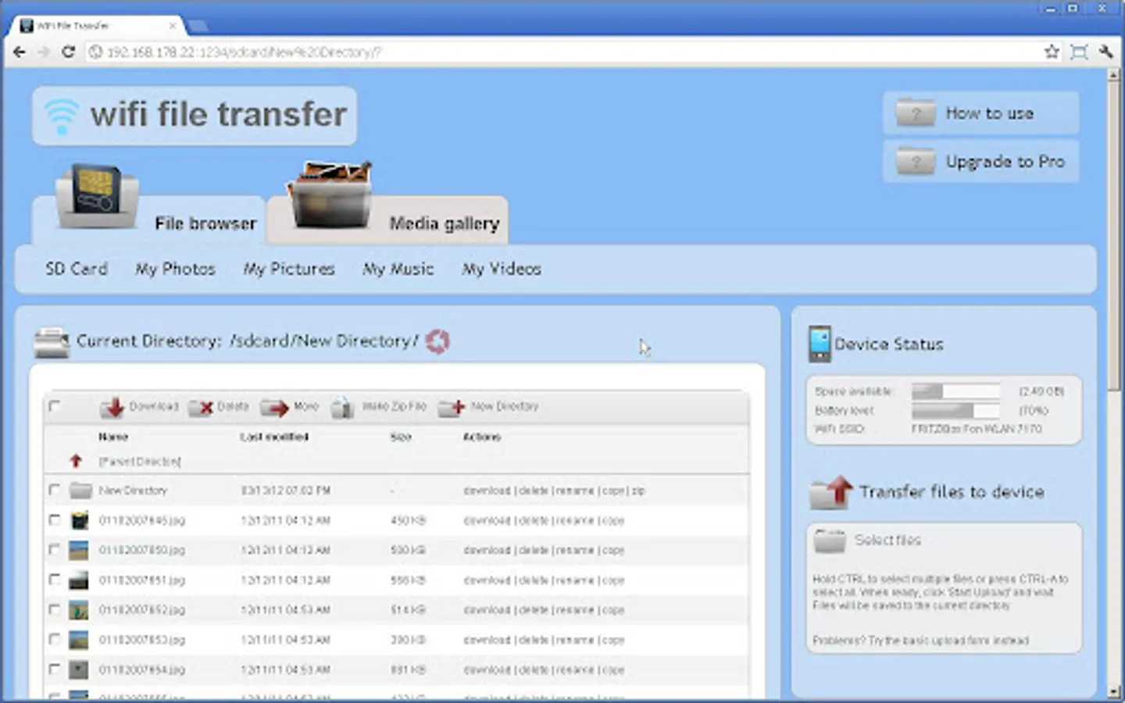The height and width of the screenshot is (703, 1125).
Task: Check the box for the 500 KB jpg file
Action: tap(54, 549)
